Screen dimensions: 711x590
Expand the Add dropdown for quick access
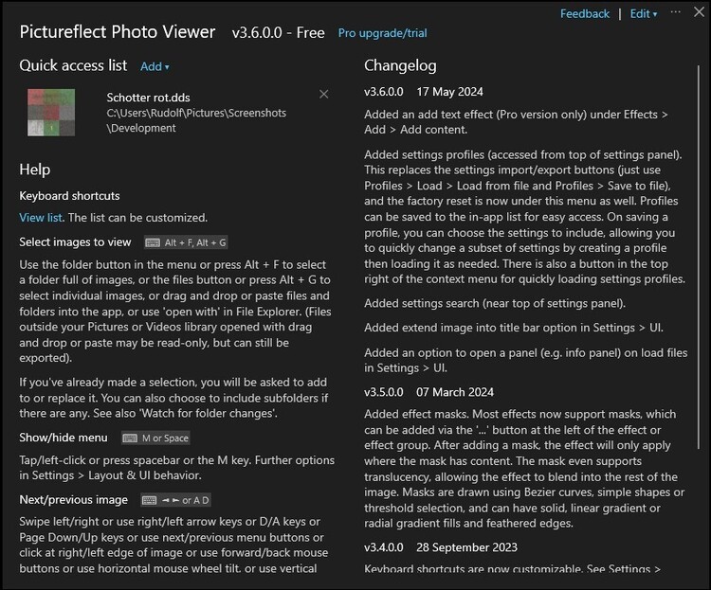pos(155,66)
